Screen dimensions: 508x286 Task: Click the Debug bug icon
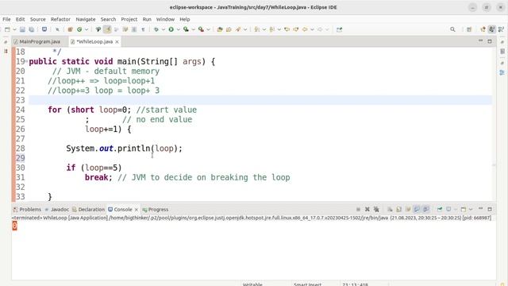pyautogui.click(x=156, y=29)
